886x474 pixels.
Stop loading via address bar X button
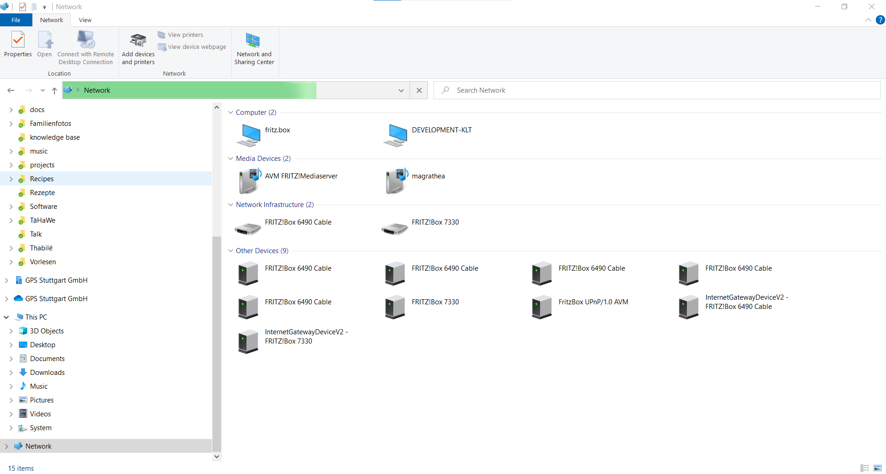(419, 90)
